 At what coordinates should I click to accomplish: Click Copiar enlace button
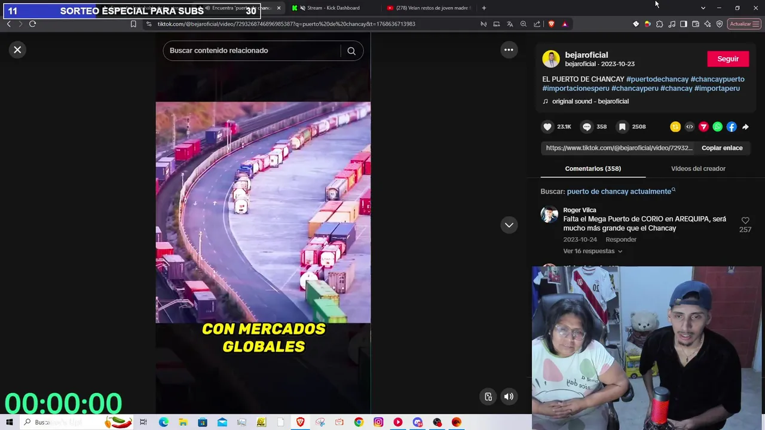tap(722, 148)
